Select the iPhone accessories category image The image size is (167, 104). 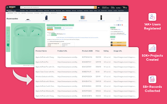(x=46, y=18)
